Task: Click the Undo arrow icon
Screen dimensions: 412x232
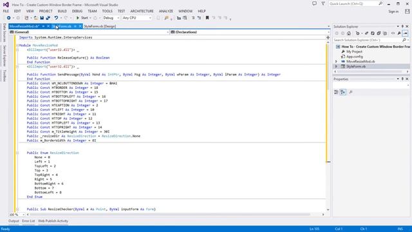Action: [x=56, y=18]
